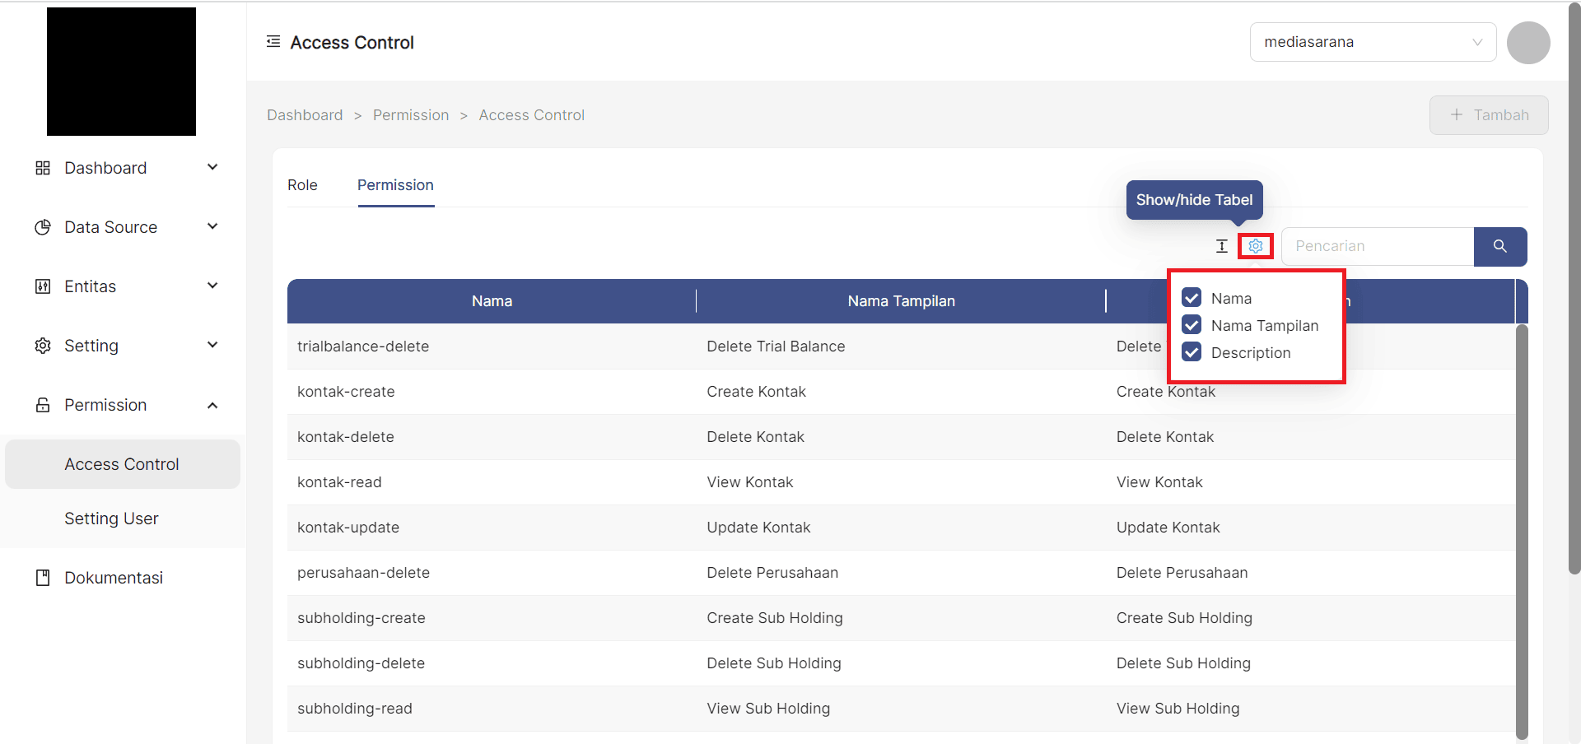Viewport: 1581px width, 744px height.
Task: Click the Show/hide Tabel gear icon
Action: click(x=1255, y=246)
